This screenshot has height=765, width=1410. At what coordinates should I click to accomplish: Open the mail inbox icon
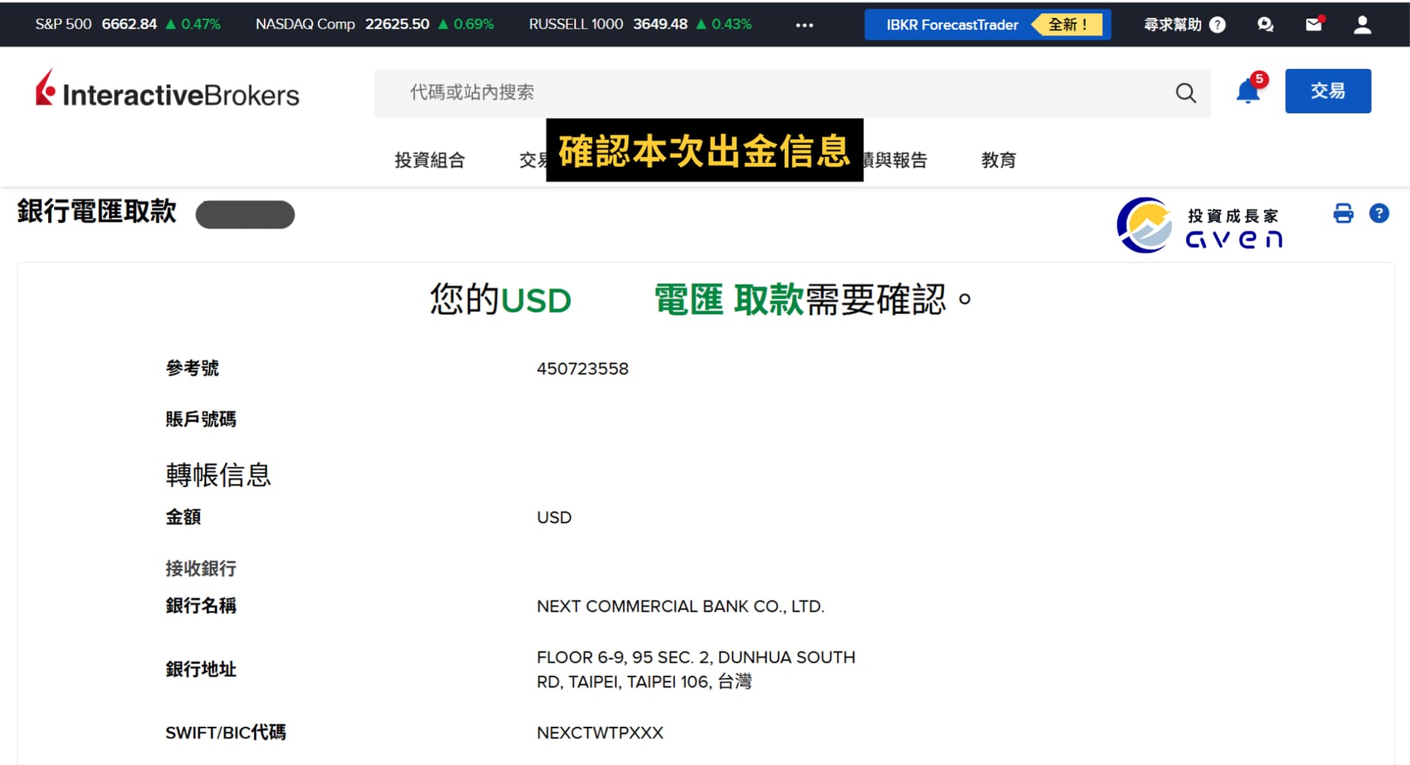coord(1313,25)
